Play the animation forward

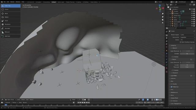(x=85, y=103)
